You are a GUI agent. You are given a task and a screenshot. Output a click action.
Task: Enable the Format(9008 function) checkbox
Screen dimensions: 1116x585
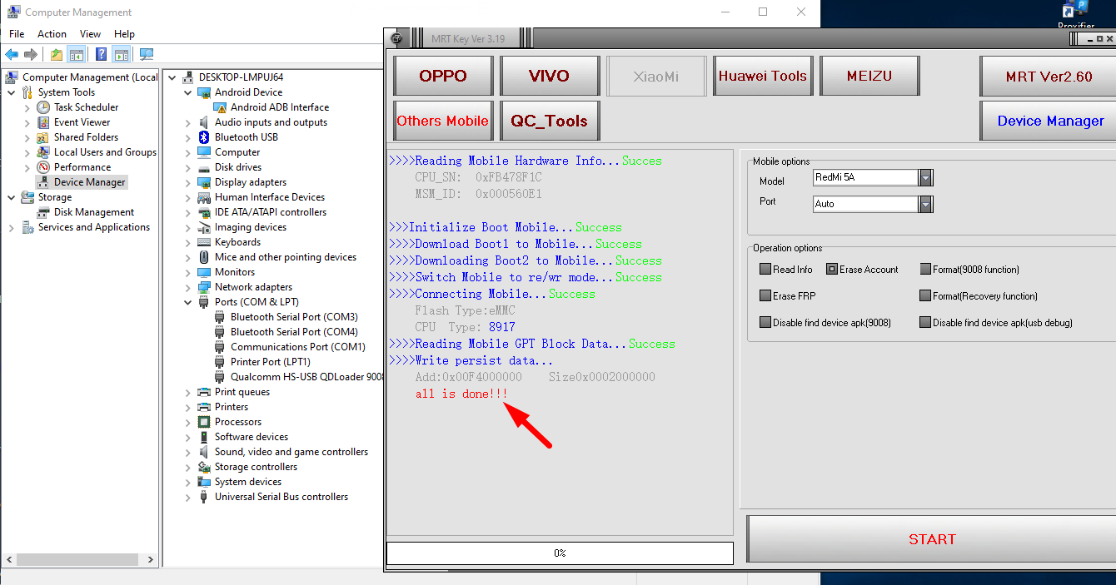pos(925,270)
